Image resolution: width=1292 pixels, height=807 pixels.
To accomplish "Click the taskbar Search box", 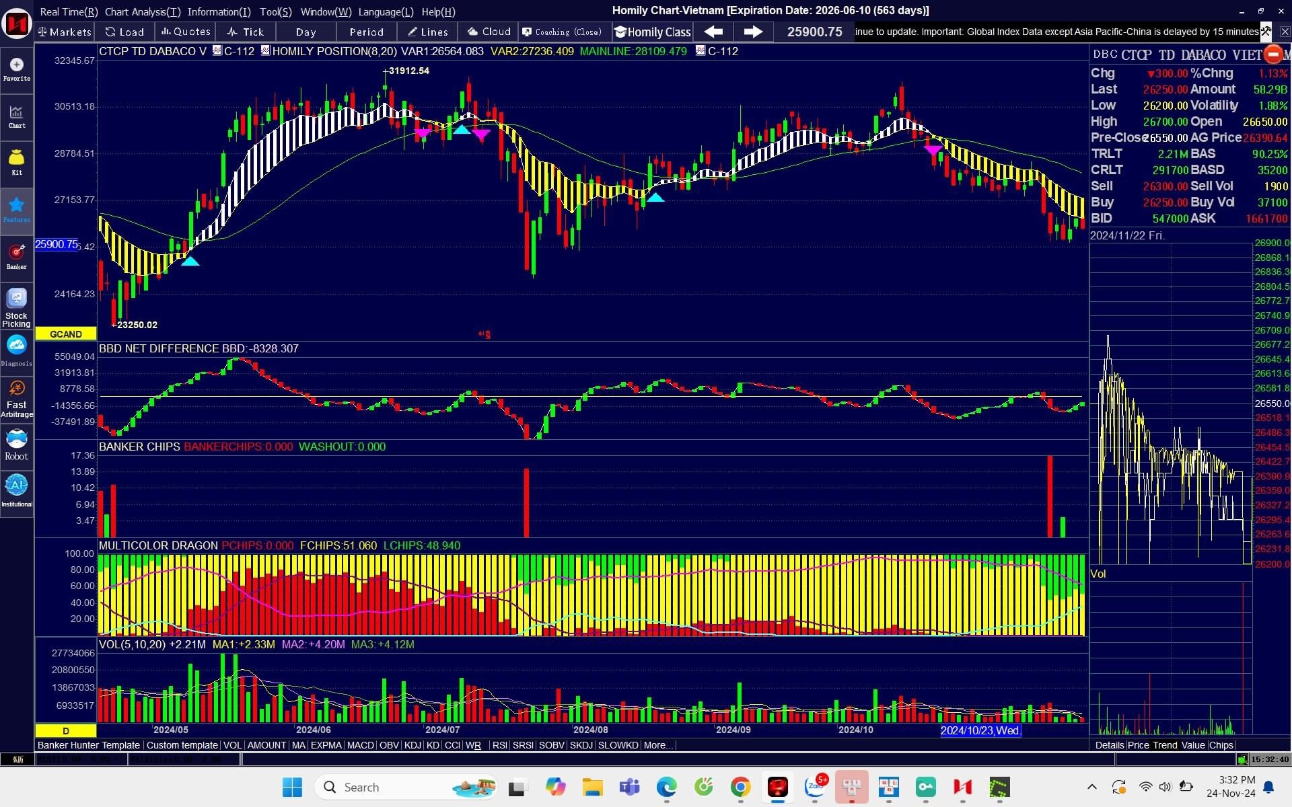I will 406,787.
